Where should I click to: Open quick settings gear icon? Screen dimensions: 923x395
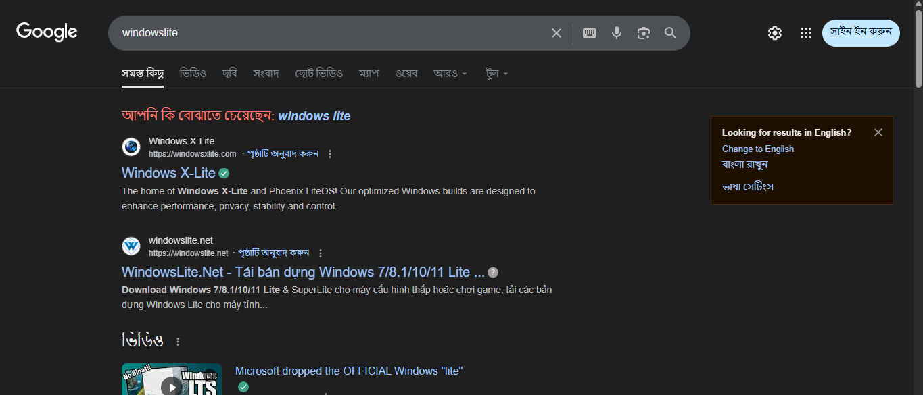pyautogui.click(x=775, y=33)
